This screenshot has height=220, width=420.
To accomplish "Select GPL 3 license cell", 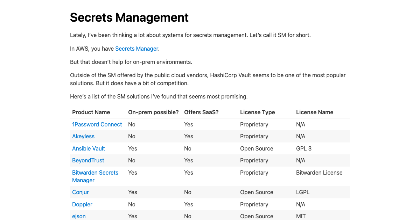I will coord(304,148).
